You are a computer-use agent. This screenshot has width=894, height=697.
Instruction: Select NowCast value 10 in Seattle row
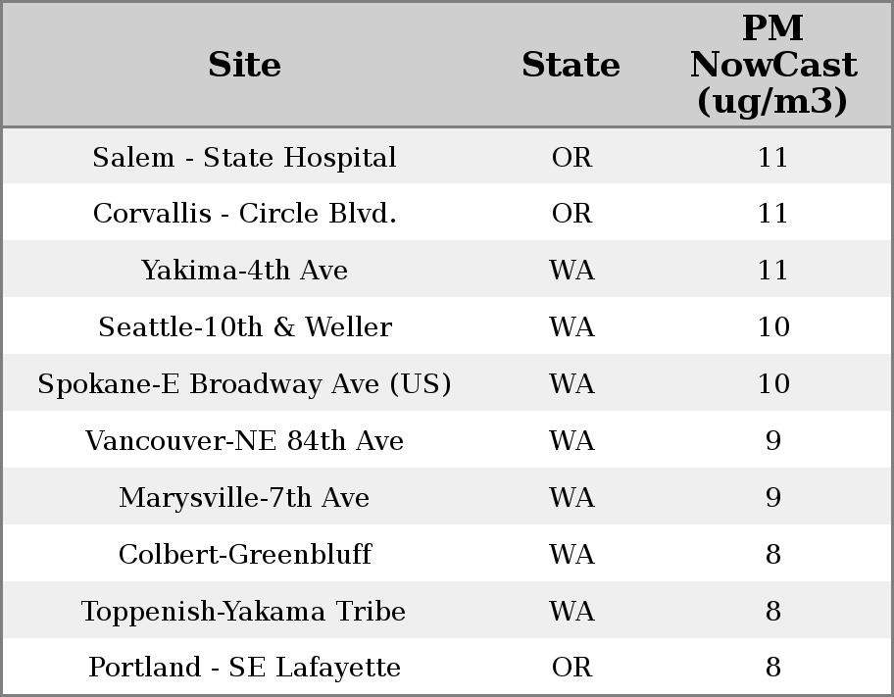pos(772,327)
